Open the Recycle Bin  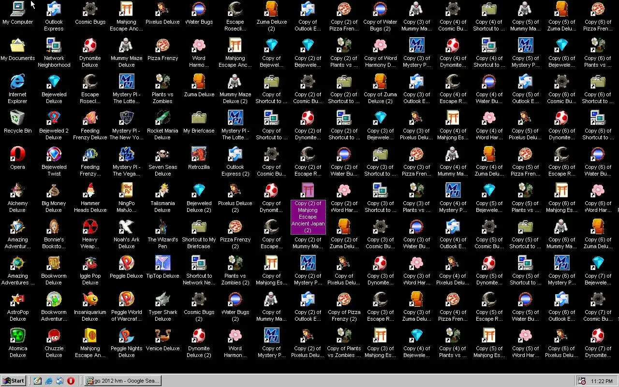(x=18, y=122)
